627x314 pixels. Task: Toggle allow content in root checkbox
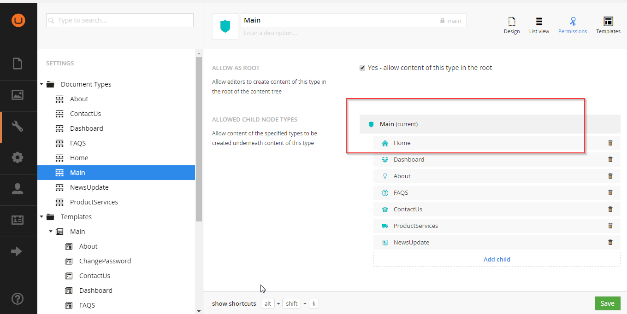tap(362, 68)
